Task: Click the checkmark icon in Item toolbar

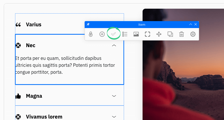Action: (x=113, y=34)
